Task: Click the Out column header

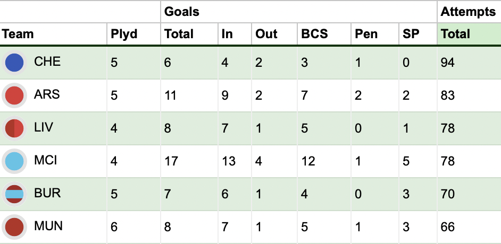Action: (x=266, y=34)
